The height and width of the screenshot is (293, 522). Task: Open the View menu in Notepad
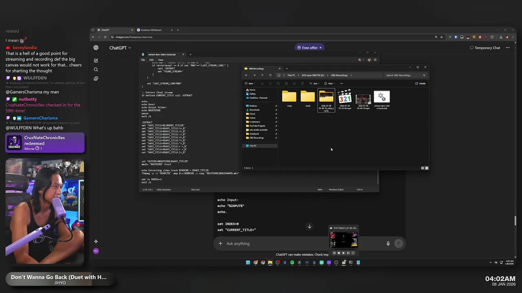[x=161, y=60]
